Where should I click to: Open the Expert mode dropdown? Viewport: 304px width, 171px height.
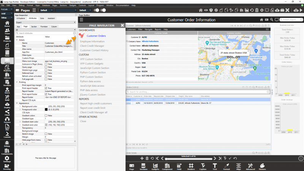point(46,22)
